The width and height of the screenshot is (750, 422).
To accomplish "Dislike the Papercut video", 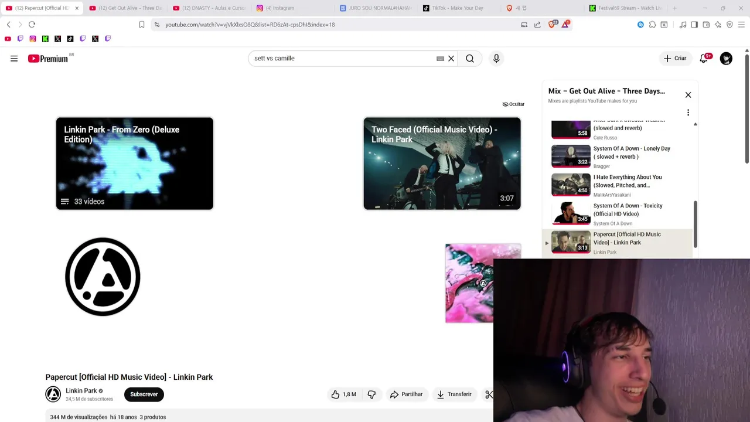I will point(371,394).
